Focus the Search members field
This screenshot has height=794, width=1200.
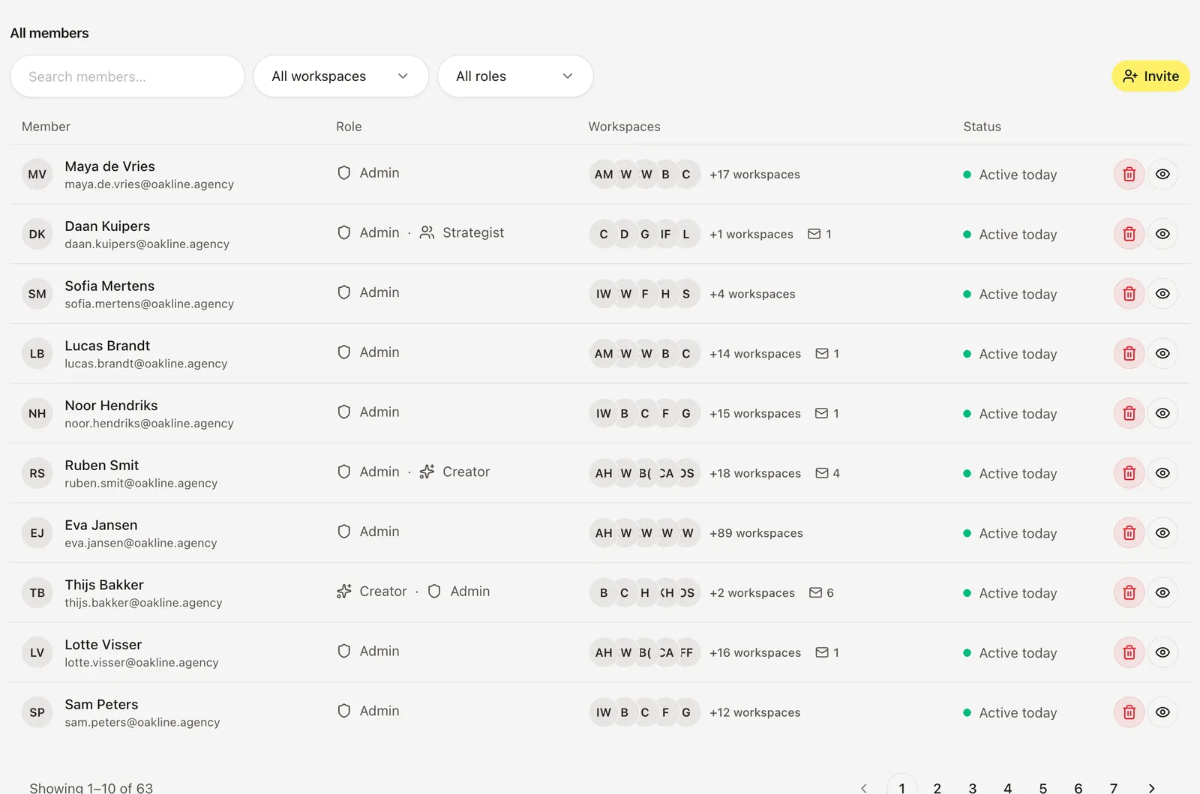[x=127, y=76]
